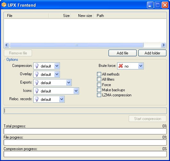Click the left scroll arrow of file list
The height and width of the screenshot is (161, 170).
7,45
